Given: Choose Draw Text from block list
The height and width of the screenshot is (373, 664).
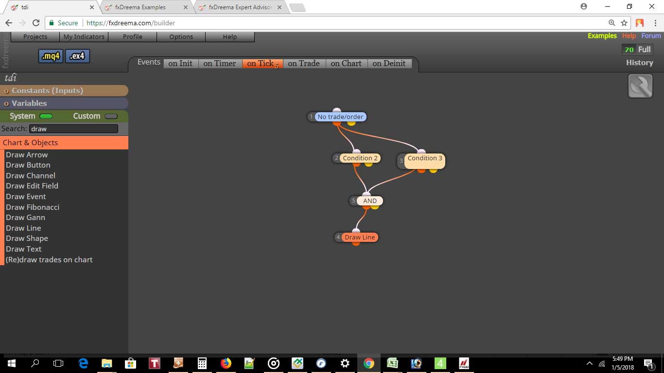Looking at the screenshot, I should [x=24, y=249].
